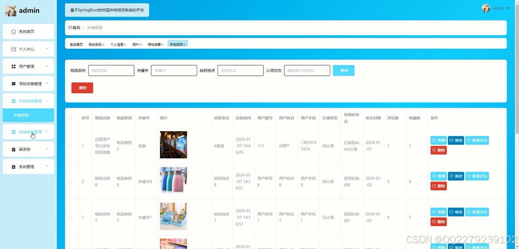Check the checkbox for table row 1
The height and width of the screenshot is (249, 519).
point(70,145)
